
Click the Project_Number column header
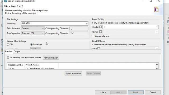(16, 65)
